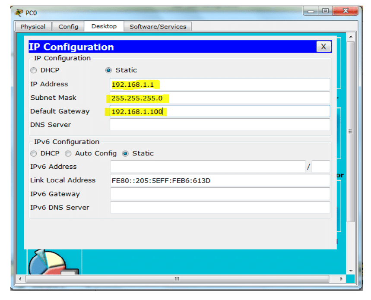Minimize the PC0 window
The width and height of the screenshot is (371, 300).
tap(311, 11)
